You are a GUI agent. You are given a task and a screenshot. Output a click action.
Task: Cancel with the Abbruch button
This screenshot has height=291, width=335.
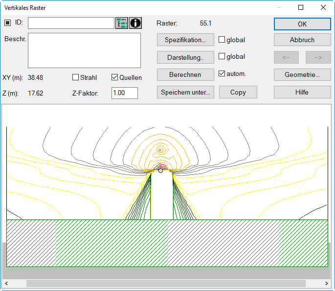(x=302, y=40)
